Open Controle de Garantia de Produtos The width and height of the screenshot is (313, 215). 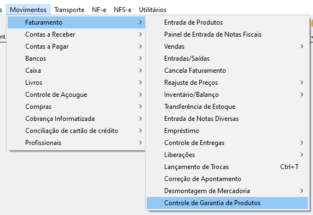coord(228,203)
